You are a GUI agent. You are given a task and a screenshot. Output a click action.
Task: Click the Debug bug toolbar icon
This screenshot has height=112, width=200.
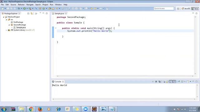19,8
